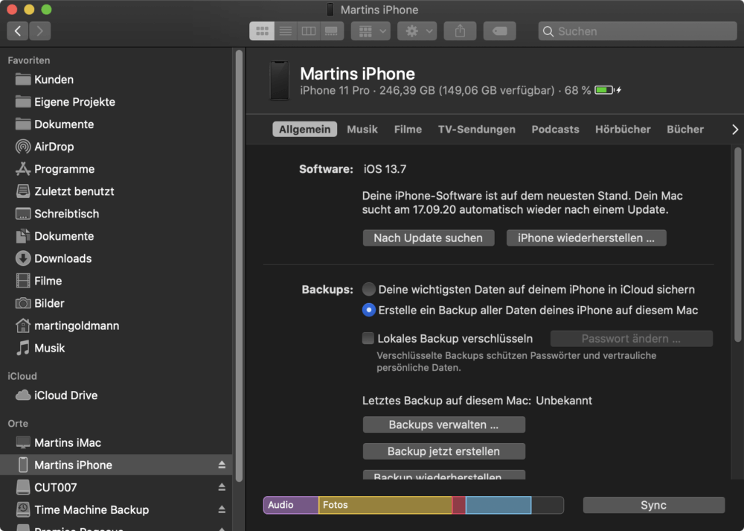Click the iOS 13.7 version text
Screen dimensions: 744x531
[385, 169]
